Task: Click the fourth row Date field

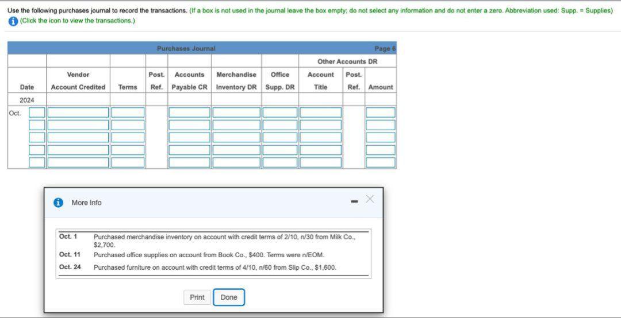Action: pos(37,150)
